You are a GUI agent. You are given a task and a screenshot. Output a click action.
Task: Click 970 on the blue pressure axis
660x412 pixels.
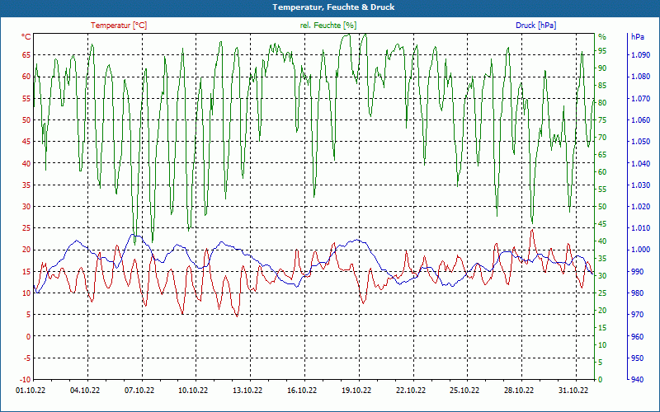[637, 315]
